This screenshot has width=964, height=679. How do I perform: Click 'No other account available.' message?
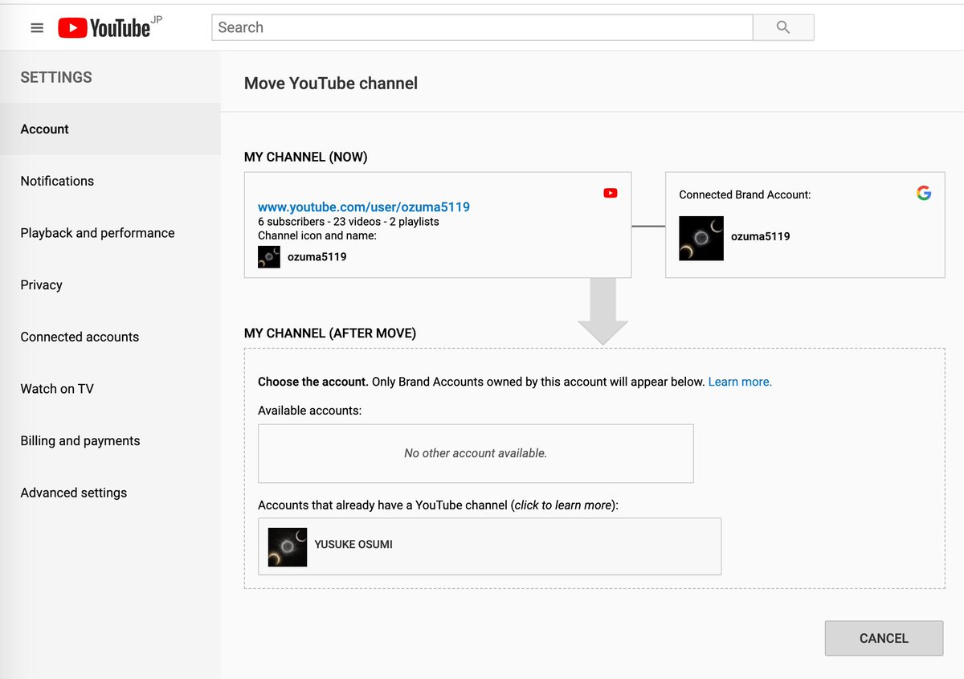[476, 453]
